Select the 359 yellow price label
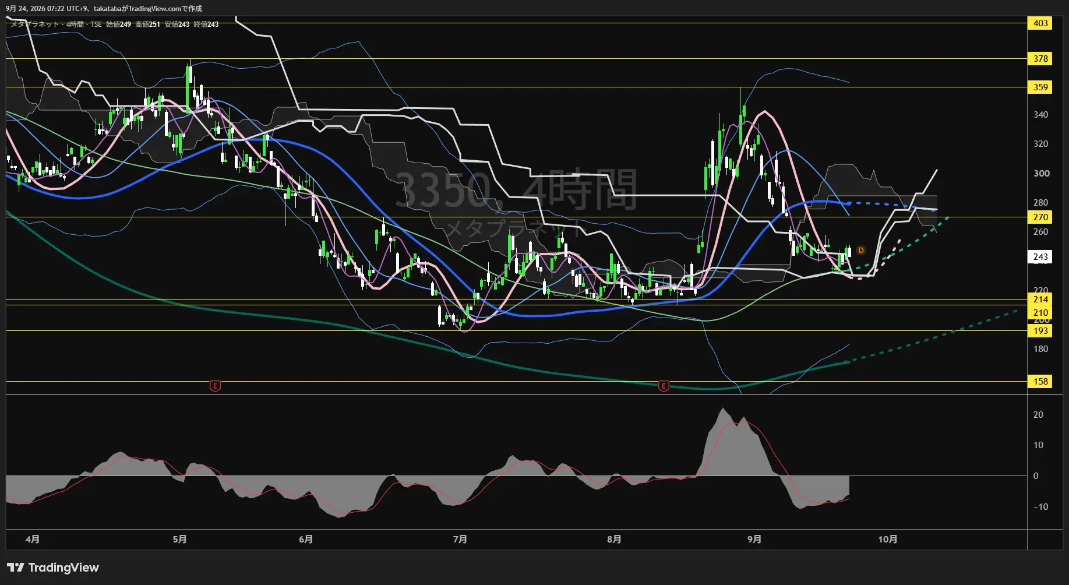This screenshot has height=585, width=1069. (x=1040, y=87)
